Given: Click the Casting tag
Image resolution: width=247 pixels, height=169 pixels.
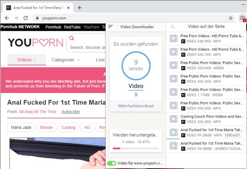Looking at the screenshot, I should tap(68, 128).
